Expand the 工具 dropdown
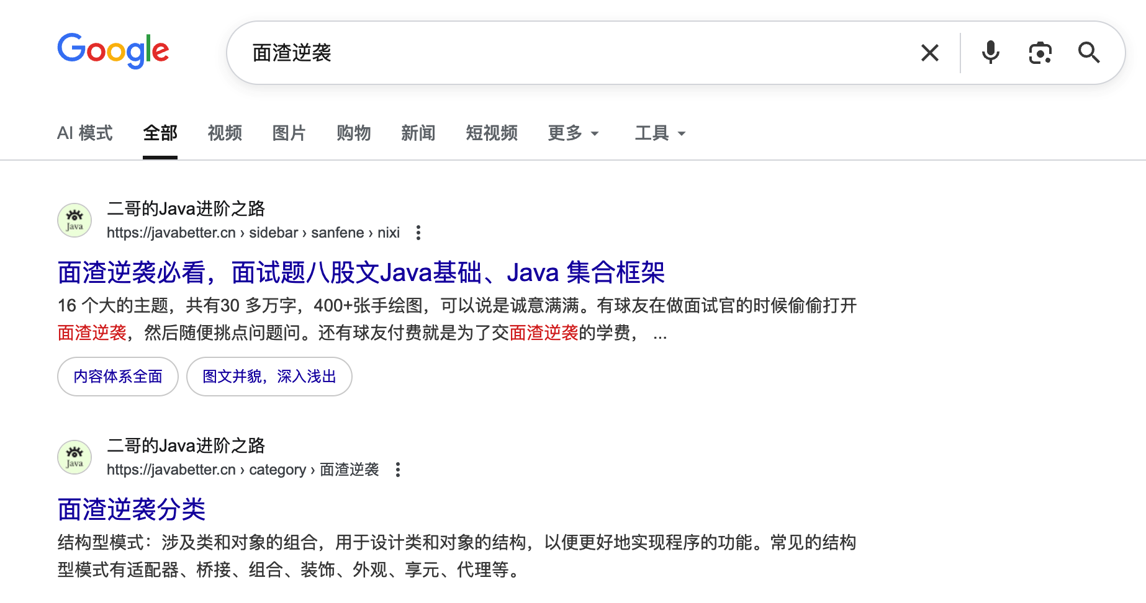1146x603 pixels. tap(660, 133)
